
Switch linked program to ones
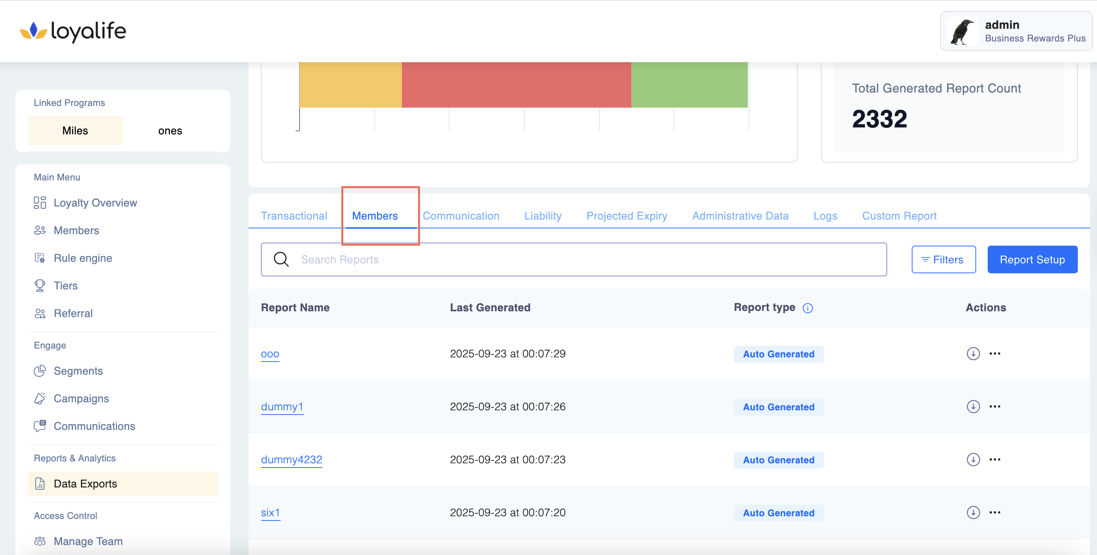tap(170, 130)
